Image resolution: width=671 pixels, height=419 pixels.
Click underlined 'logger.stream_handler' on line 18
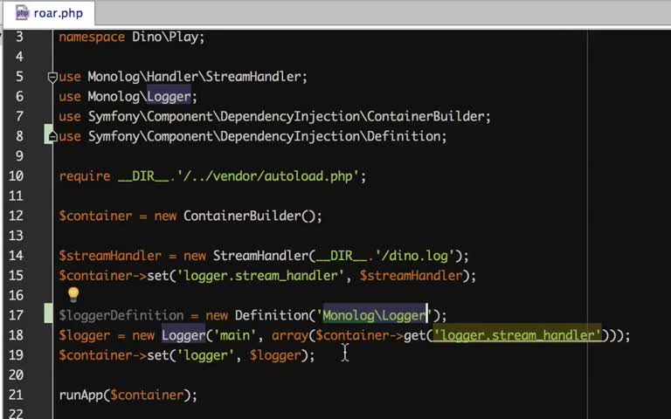[517, 335]
